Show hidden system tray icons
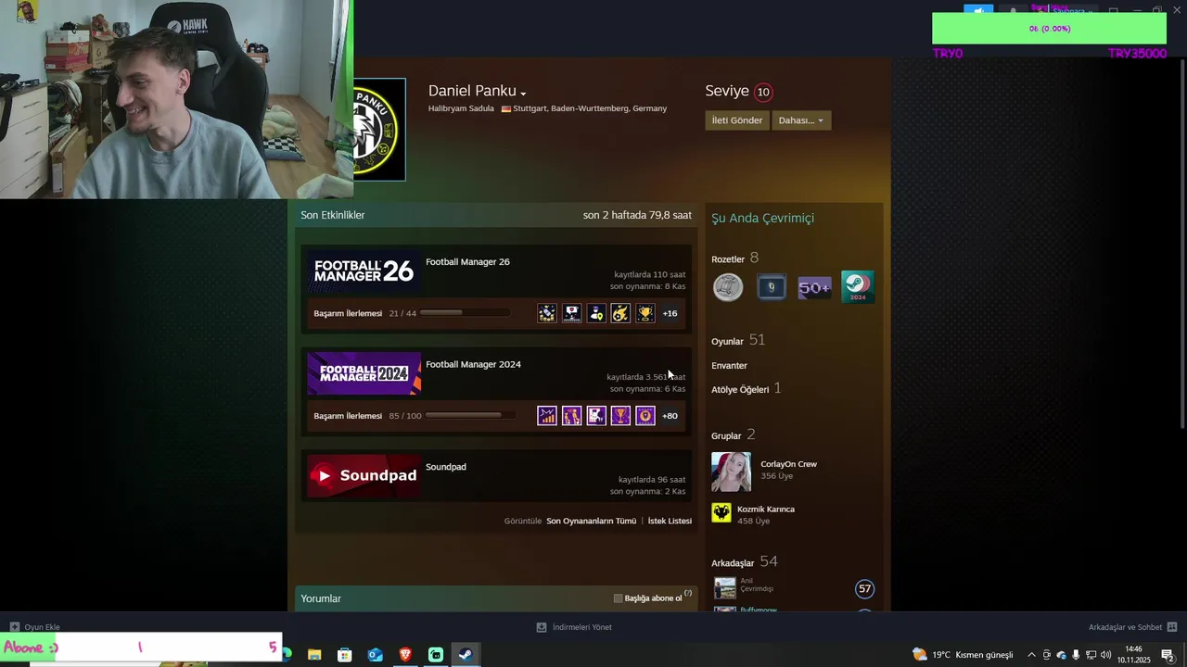The image size is (1187, 667). point(1031,655)
